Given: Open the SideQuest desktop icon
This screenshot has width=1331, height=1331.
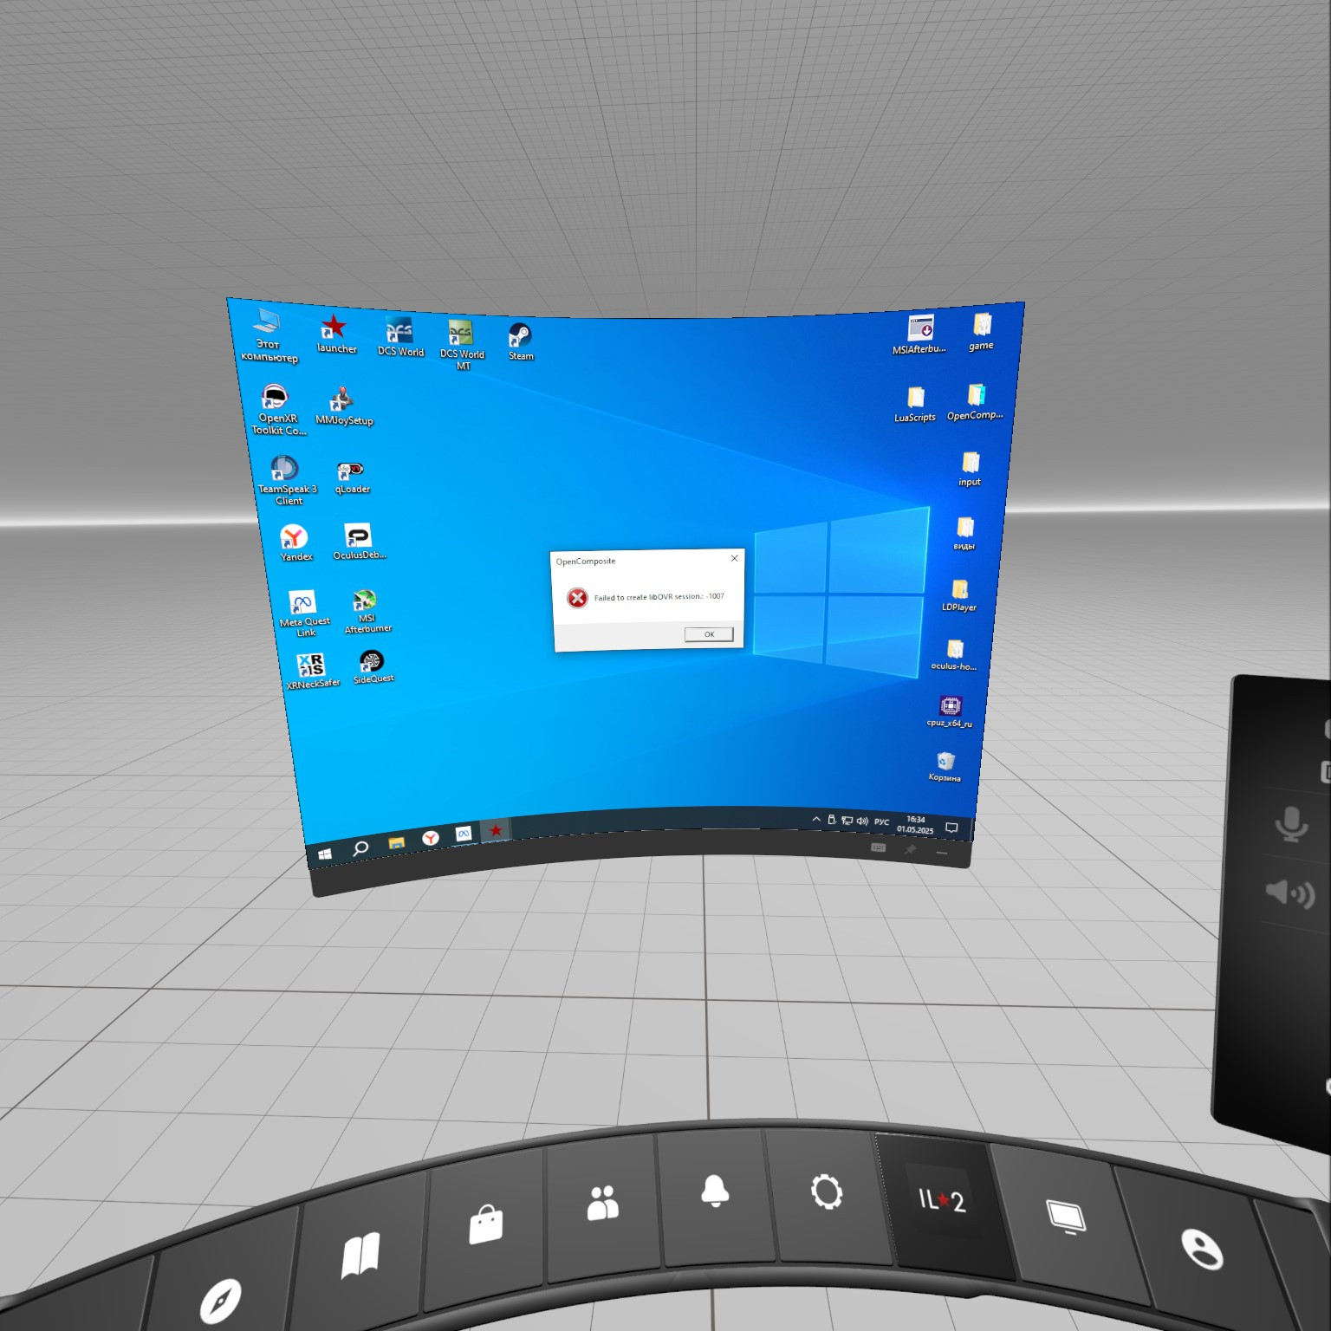Looking at the screenshot, I should tap(373, 666).
